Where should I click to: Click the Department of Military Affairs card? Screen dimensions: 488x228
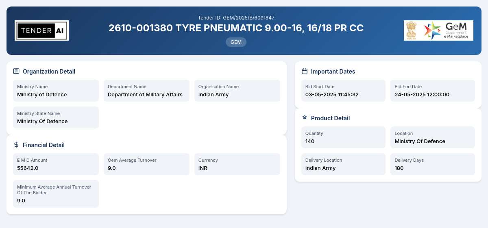point(146,91)
